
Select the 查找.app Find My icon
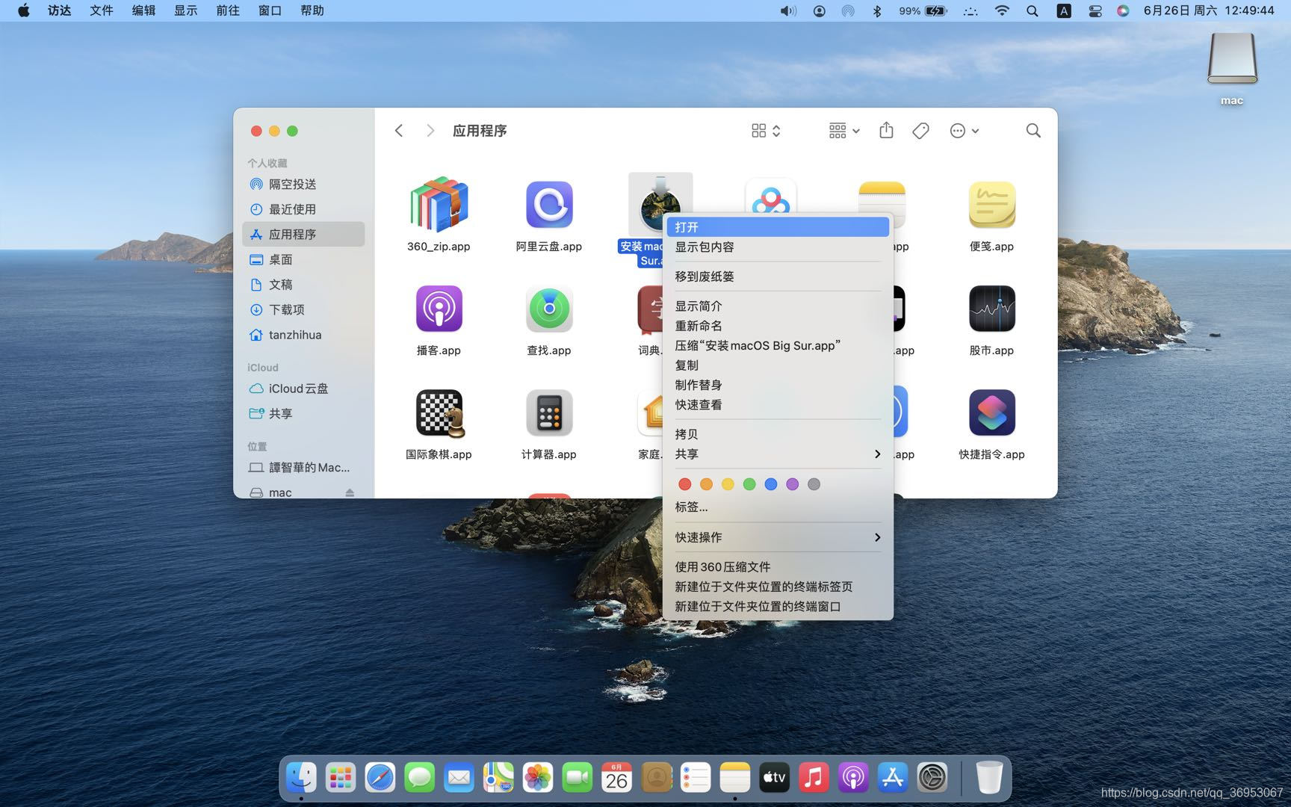[549, 309]
